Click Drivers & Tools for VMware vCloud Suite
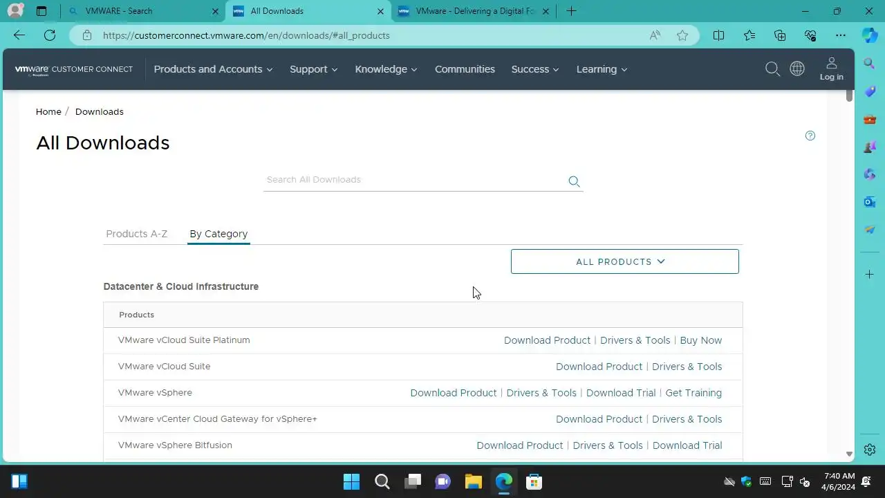Screen dimensions: 885x498 (x=687, y=367)
